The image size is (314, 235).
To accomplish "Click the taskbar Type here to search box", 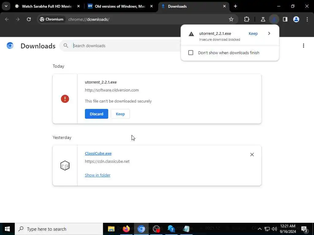I will coord(59,229).
